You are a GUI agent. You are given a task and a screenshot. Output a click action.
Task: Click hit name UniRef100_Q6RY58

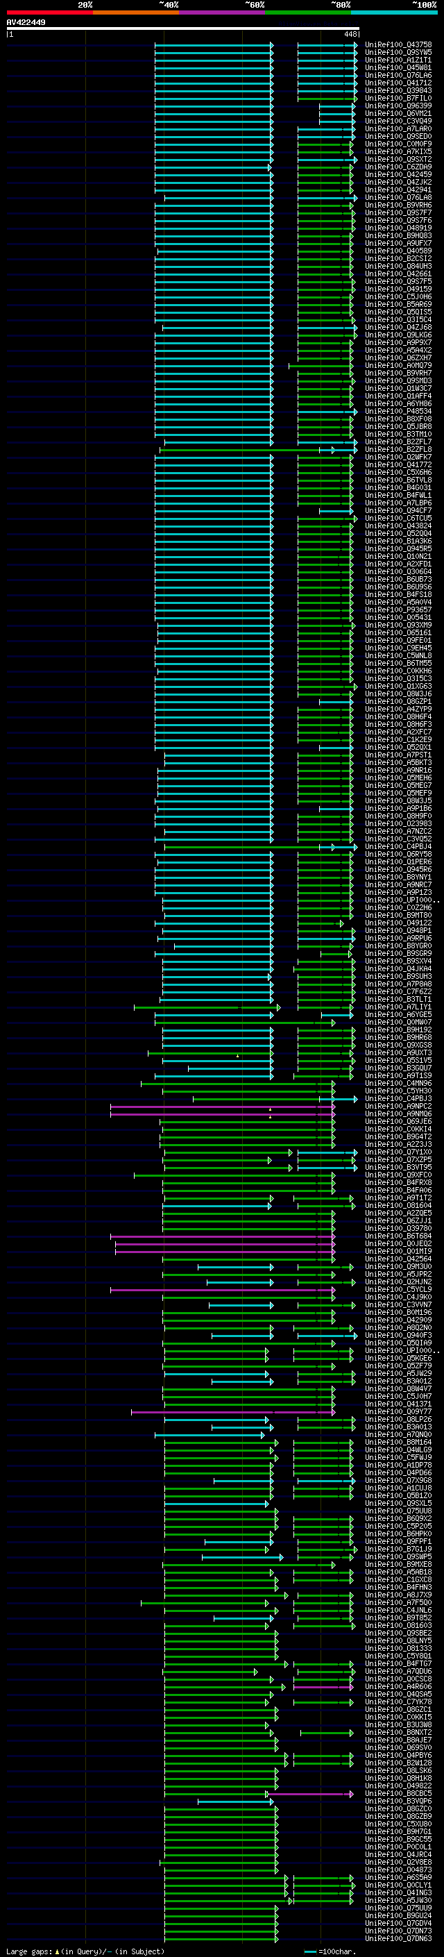coord(398,854)
